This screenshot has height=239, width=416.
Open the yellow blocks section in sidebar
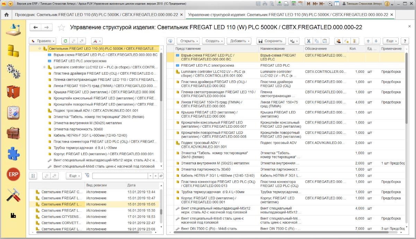tap(13, 51)
